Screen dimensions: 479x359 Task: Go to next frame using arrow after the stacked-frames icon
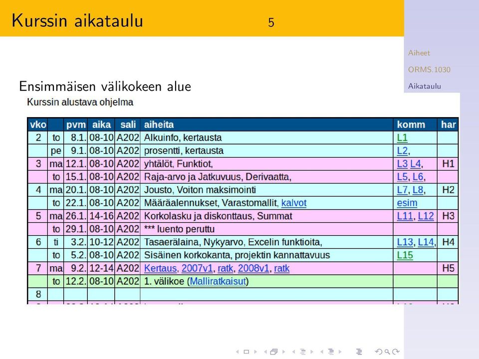pos(283,352)
